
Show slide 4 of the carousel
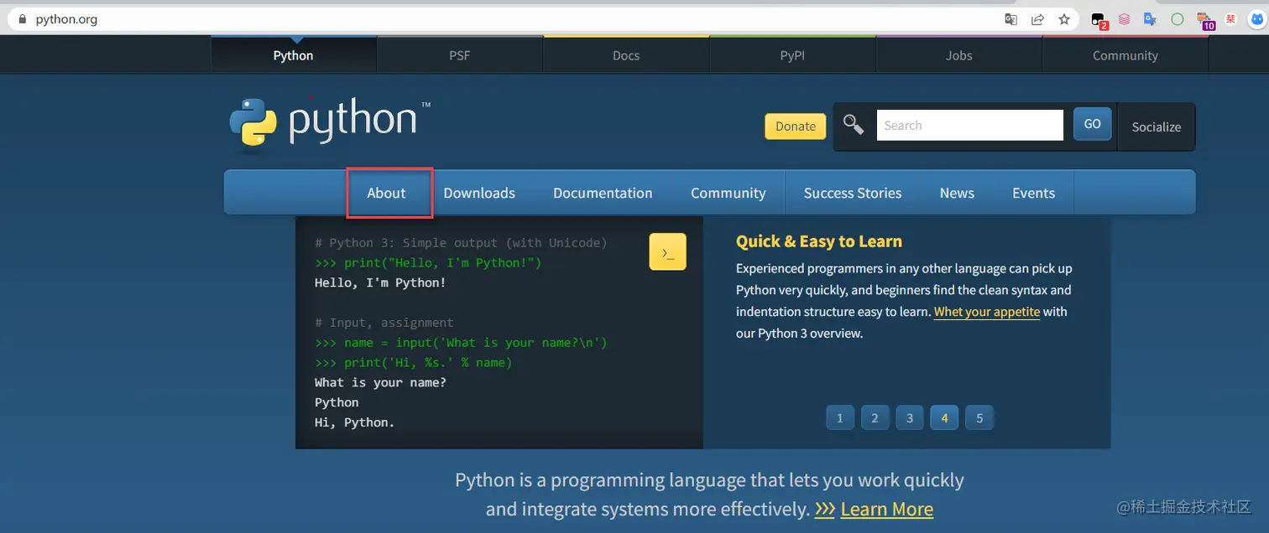click(x=945, y=417)
